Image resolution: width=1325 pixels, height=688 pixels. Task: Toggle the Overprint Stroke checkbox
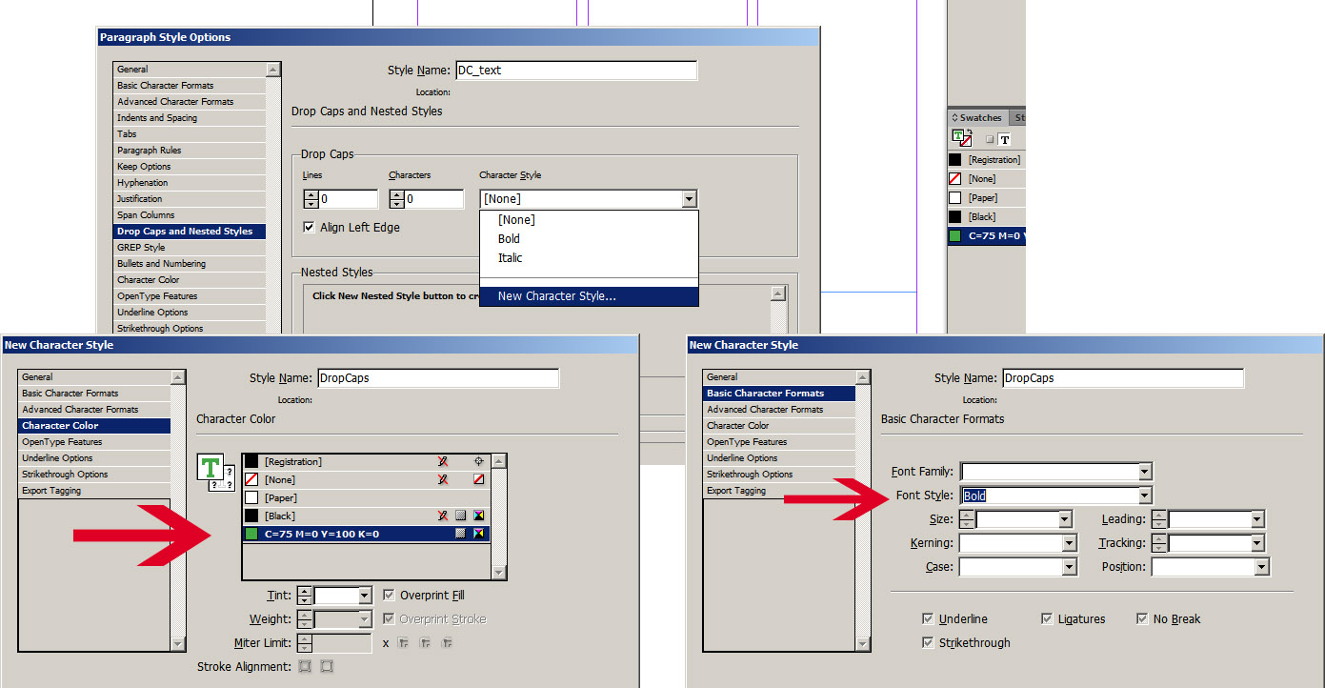tap(389, 618)
